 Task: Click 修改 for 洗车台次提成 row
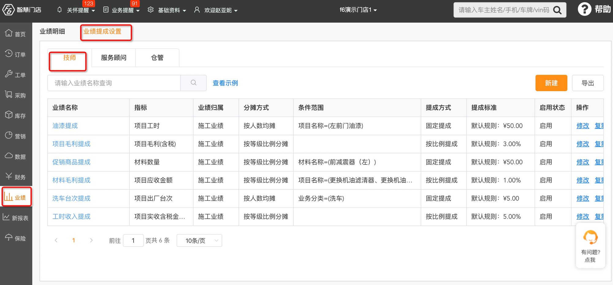pos(583,198)
